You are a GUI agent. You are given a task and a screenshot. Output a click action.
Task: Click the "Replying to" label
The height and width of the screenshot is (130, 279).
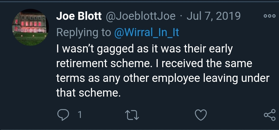pyautogui.click(x=83, y=32)
